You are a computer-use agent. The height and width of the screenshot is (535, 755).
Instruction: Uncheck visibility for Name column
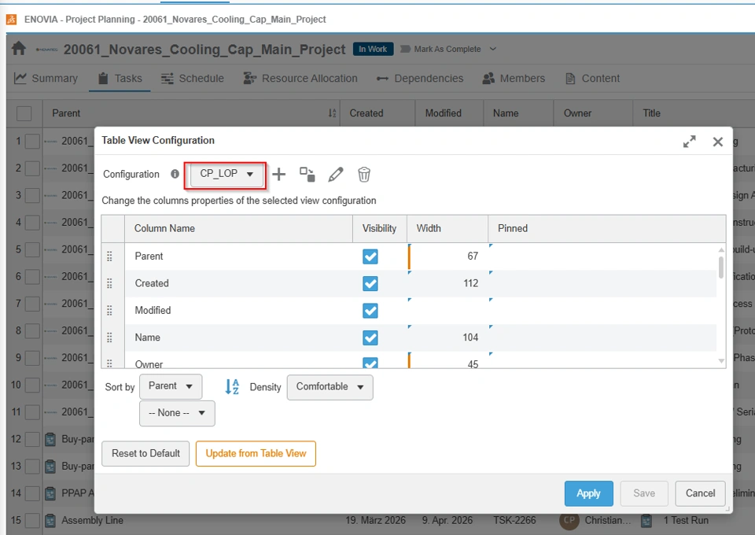370,337
